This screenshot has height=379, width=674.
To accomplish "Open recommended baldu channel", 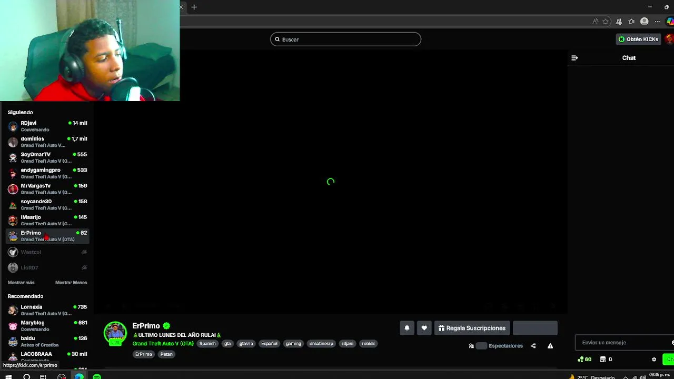I will pyautogui.click(x=47, y=342).
